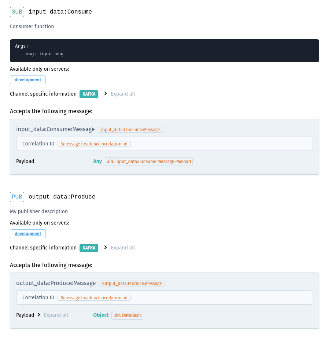Click Expand all in Produce channel information
This screenshot has width=328, height=337.
click(x=123, y=248)
